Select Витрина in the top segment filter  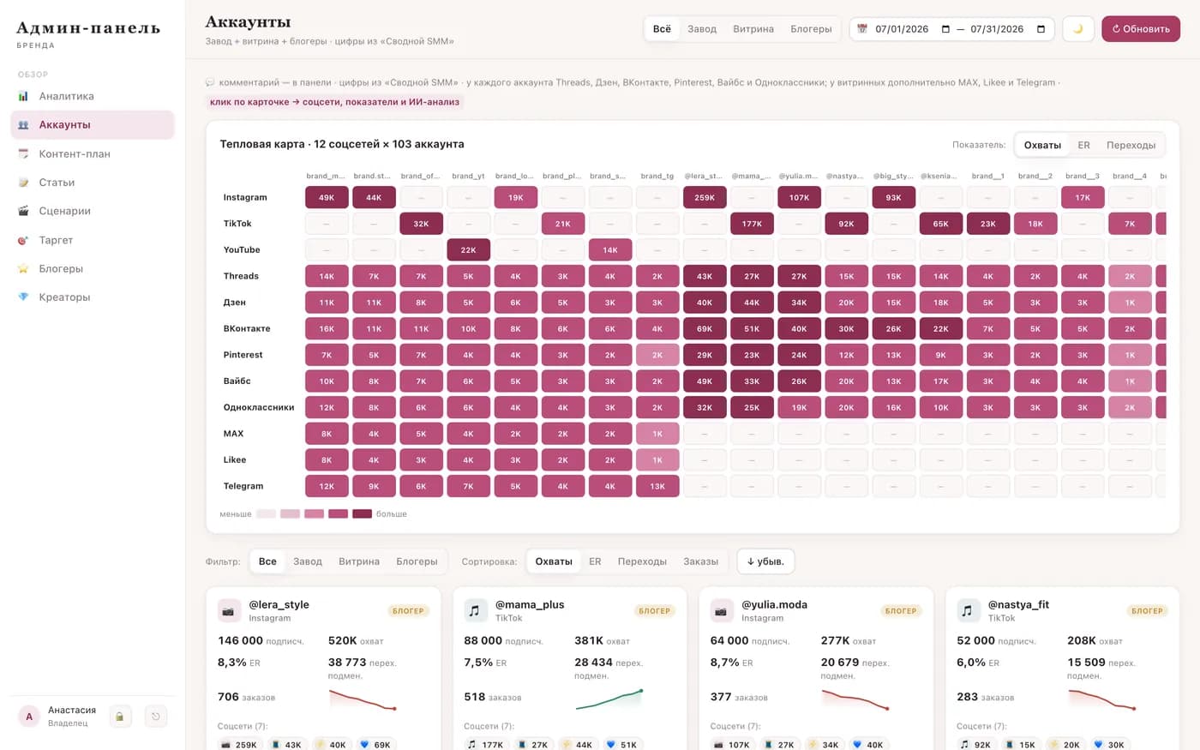tap(753, 29)
